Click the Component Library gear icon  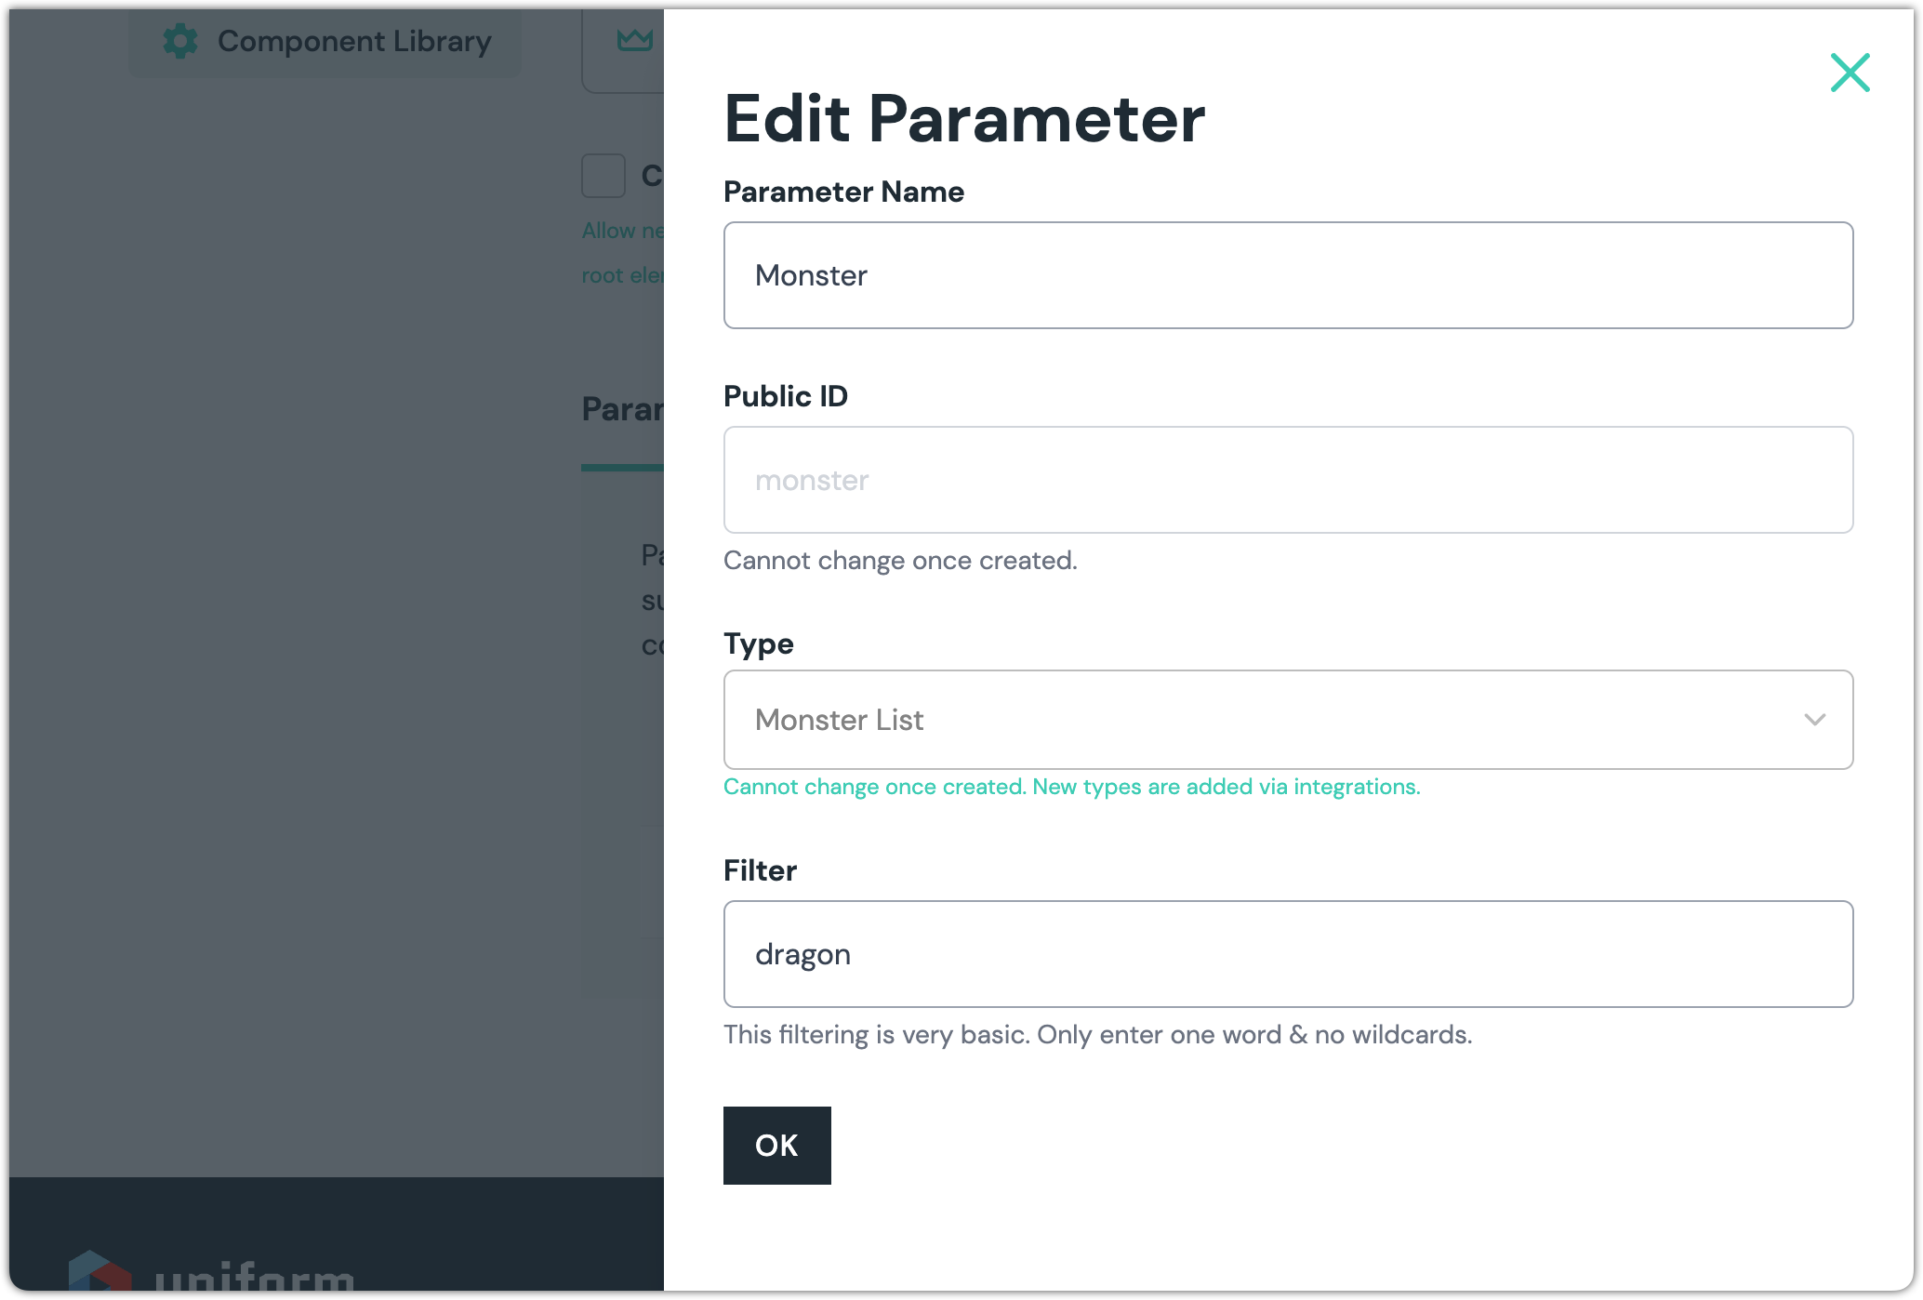coord(180,41)
